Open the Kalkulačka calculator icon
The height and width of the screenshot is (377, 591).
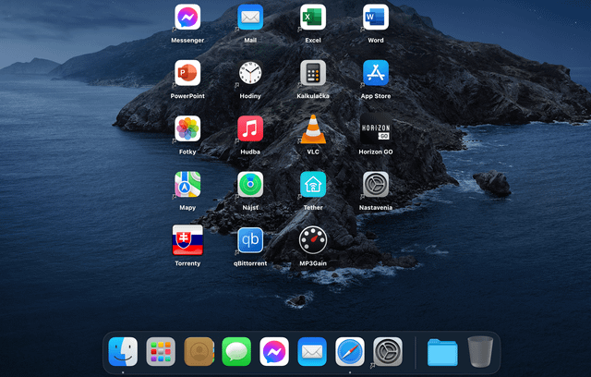click(x=313, y=73)
